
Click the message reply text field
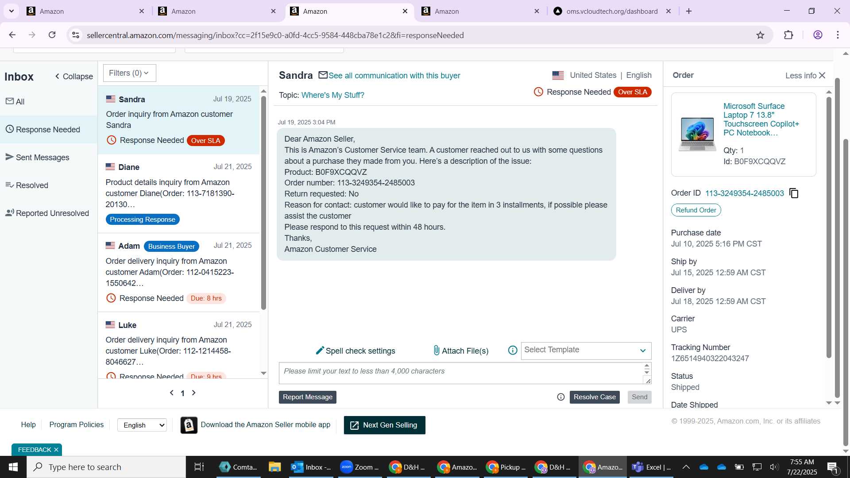click(x=461, y=373)
